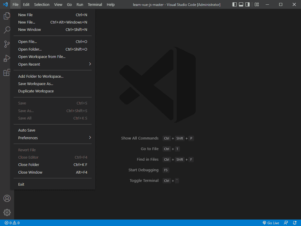This screenshot has width=301, height=226.
Task: Choose Close Window from File menu
Action: point(53,172)
